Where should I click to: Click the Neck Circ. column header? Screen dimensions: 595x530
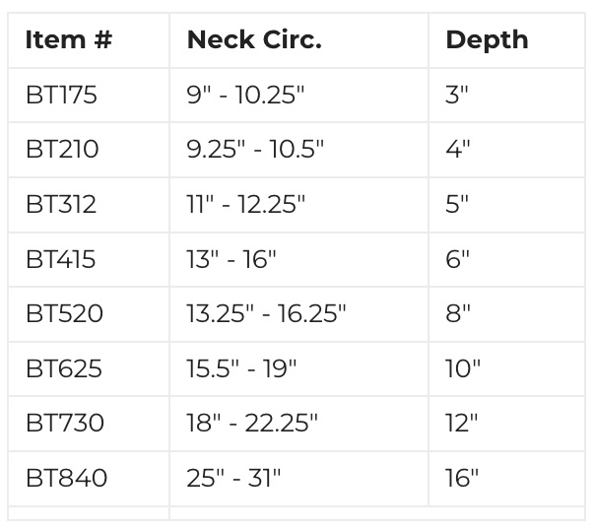pyautogui.click(x=254, y=40)
